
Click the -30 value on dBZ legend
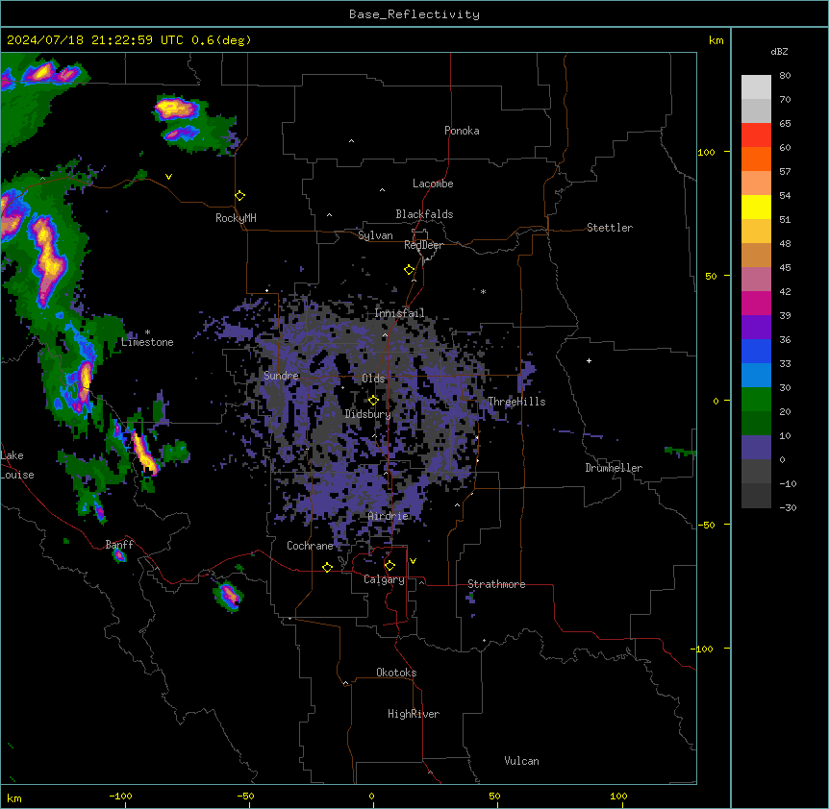pyautogui.click(x=788, y=508)
